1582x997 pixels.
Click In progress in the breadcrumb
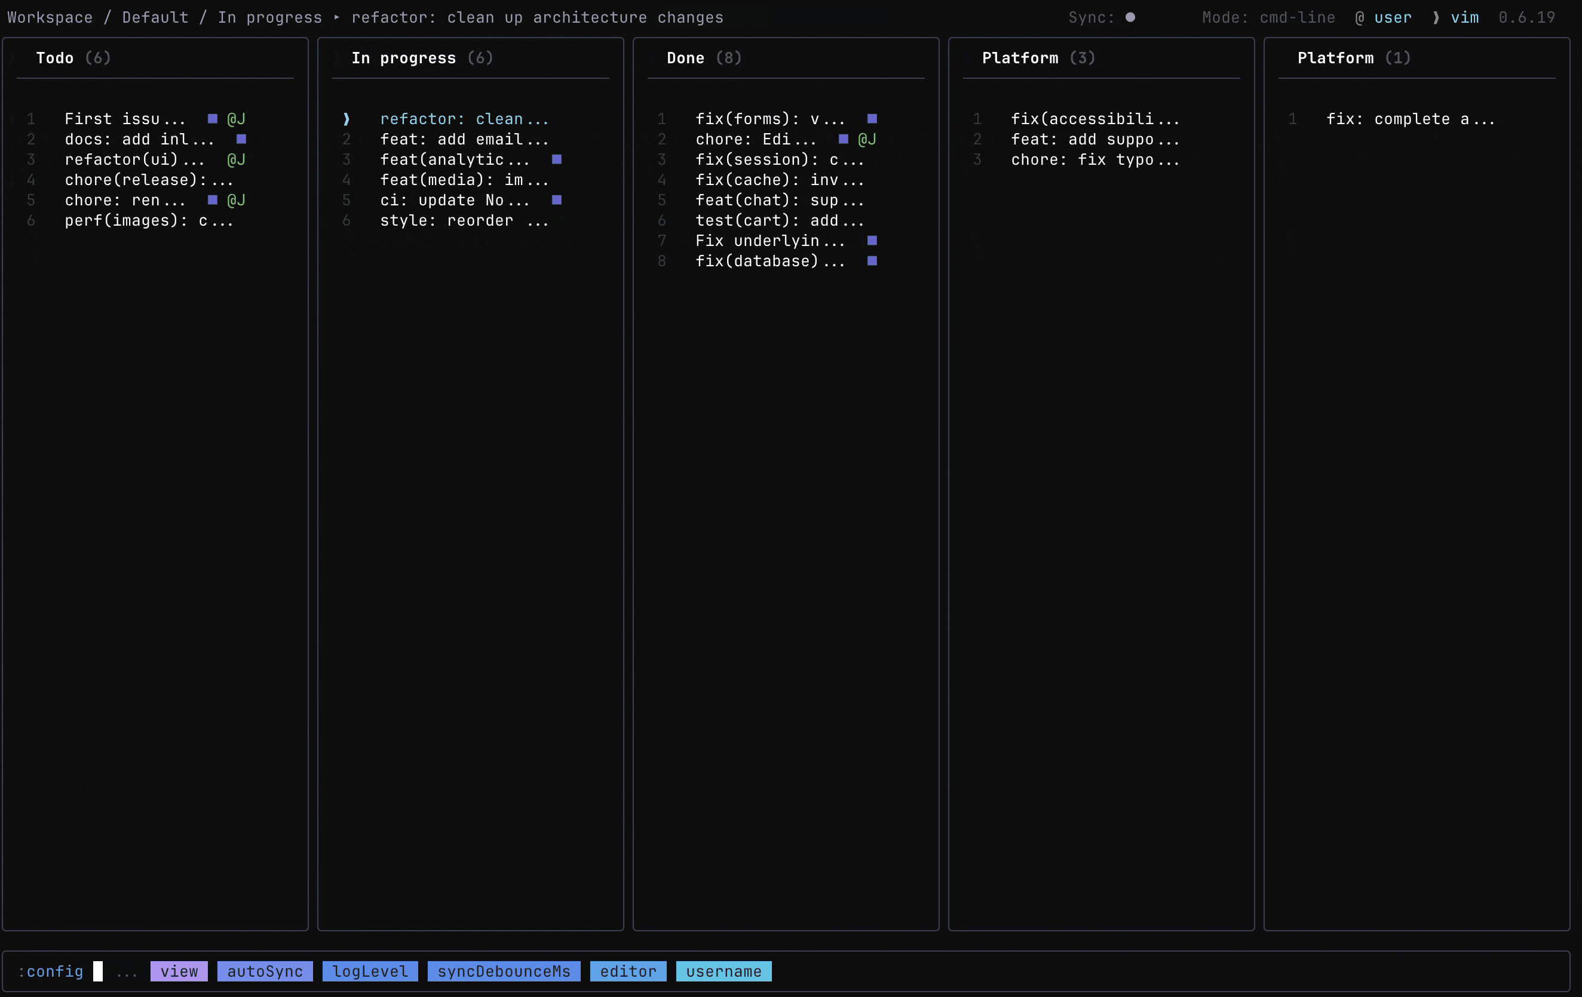click(x=269, y=18)
